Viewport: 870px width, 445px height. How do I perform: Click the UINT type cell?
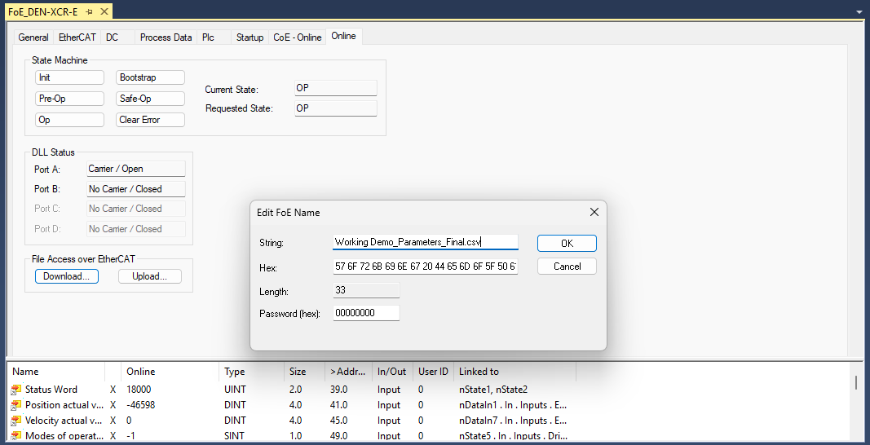(x=236, y=390)
